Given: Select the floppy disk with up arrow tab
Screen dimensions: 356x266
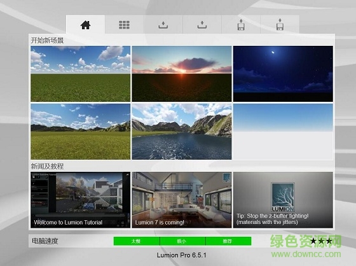Looking at the screenshot, I should (241, 25).
